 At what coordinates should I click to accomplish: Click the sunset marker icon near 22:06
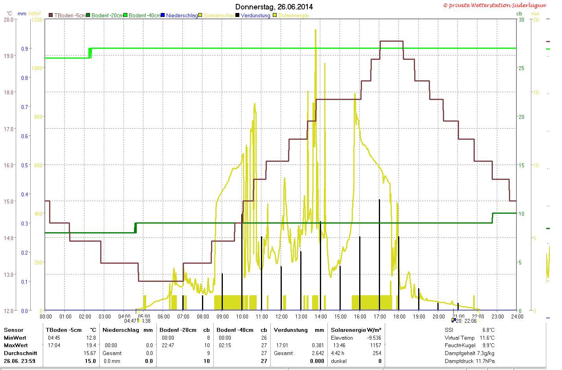click(x=454, y=320)
